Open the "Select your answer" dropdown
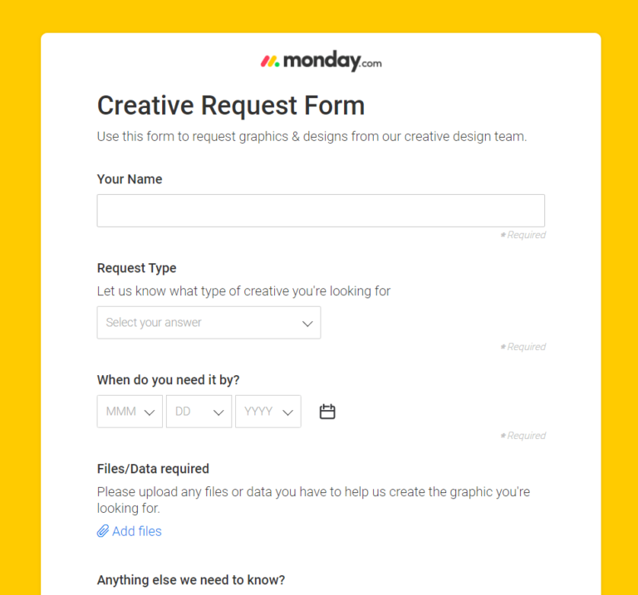638x595 pixels. (209, 323)
